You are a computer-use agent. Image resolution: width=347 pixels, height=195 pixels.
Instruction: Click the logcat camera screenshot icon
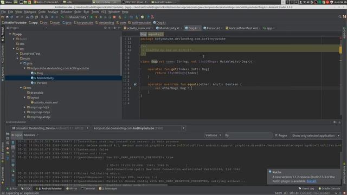point(8,134)
